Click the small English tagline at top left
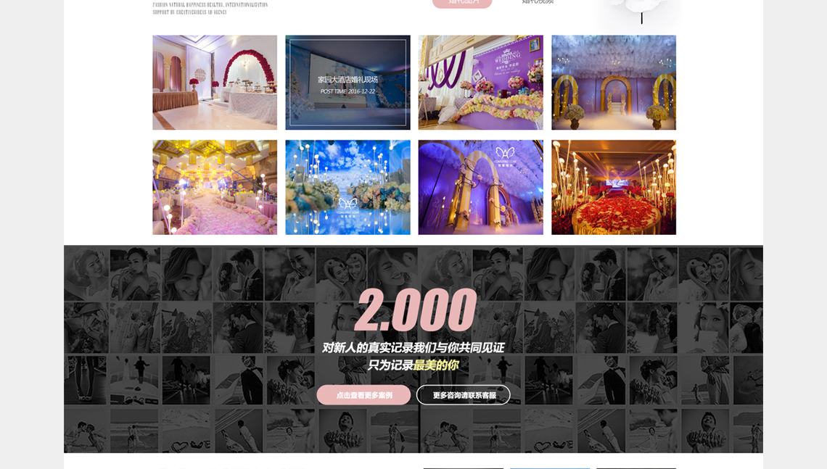 (x=210, y=8)
